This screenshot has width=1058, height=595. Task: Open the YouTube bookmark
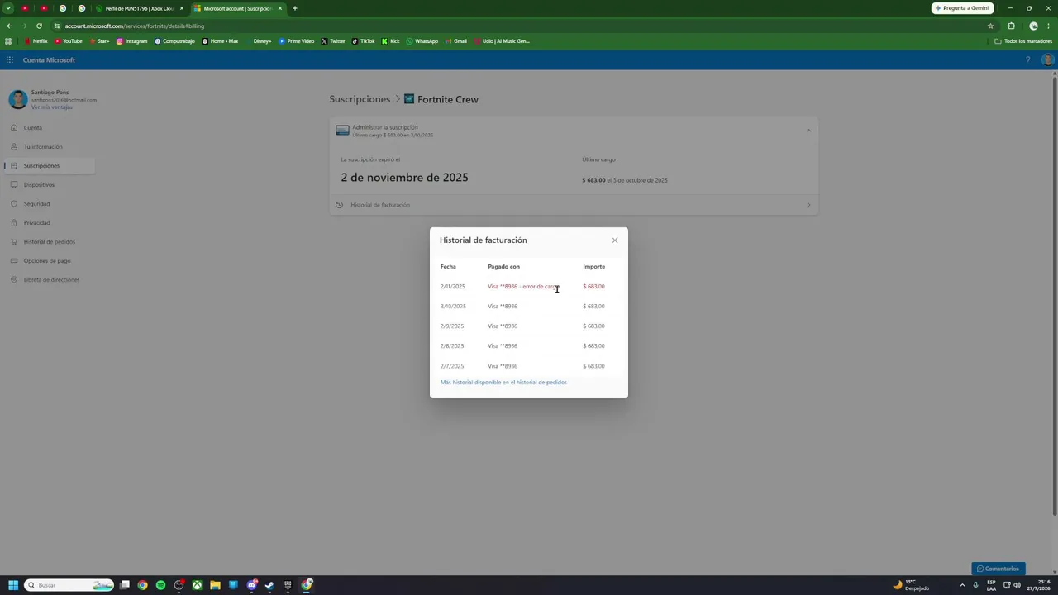(69, 41)
